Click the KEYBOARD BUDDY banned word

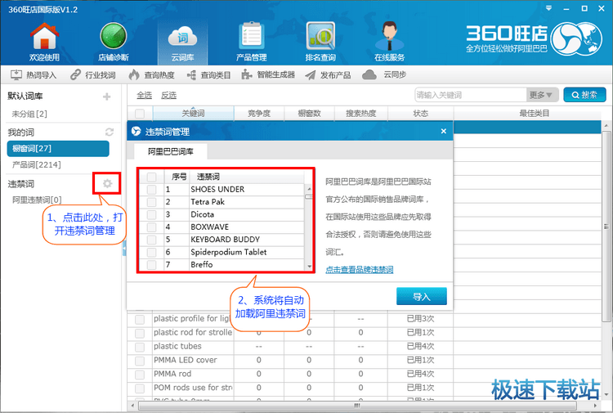[226, 240]
